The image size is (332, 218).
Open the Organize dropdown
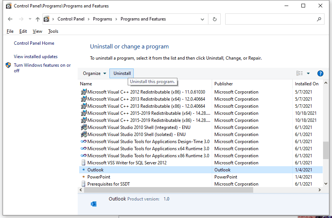point(94,73)
